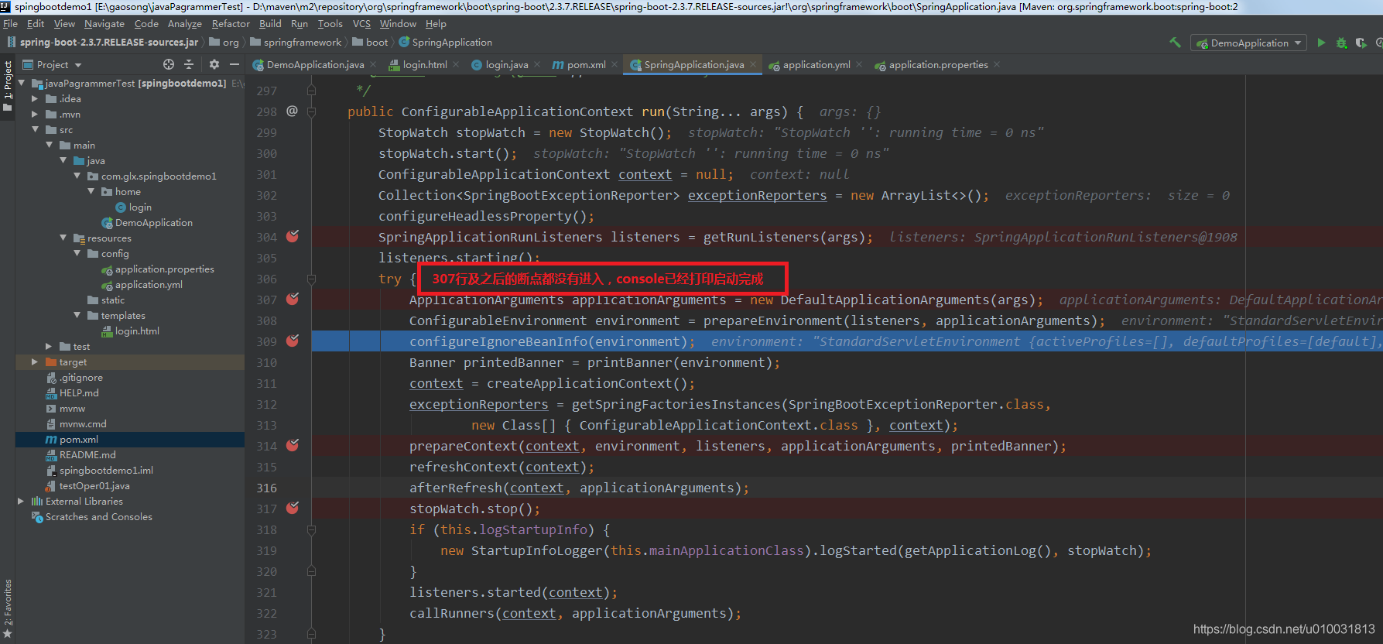The width and height of the screenshot is (1383, 644).
Task: Click the Build project hammer icon
Action: pos(1175,43)
